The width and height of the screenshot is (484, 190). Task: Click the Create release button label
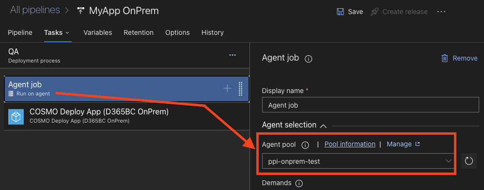pyautogui.click(x=405, y=12)
